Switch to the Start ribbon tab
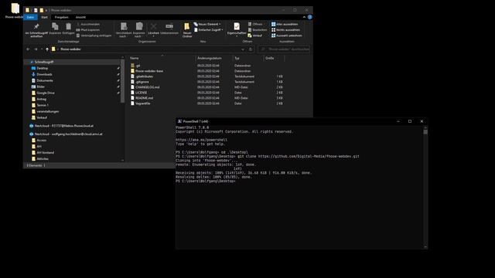 pyautogui.click(x=44, y=17)
